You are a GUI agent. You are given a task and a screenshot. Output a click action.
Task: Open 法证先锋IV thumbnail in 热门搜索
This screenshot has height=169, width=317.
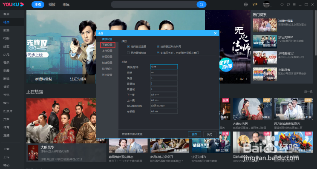tap(265, 42)
